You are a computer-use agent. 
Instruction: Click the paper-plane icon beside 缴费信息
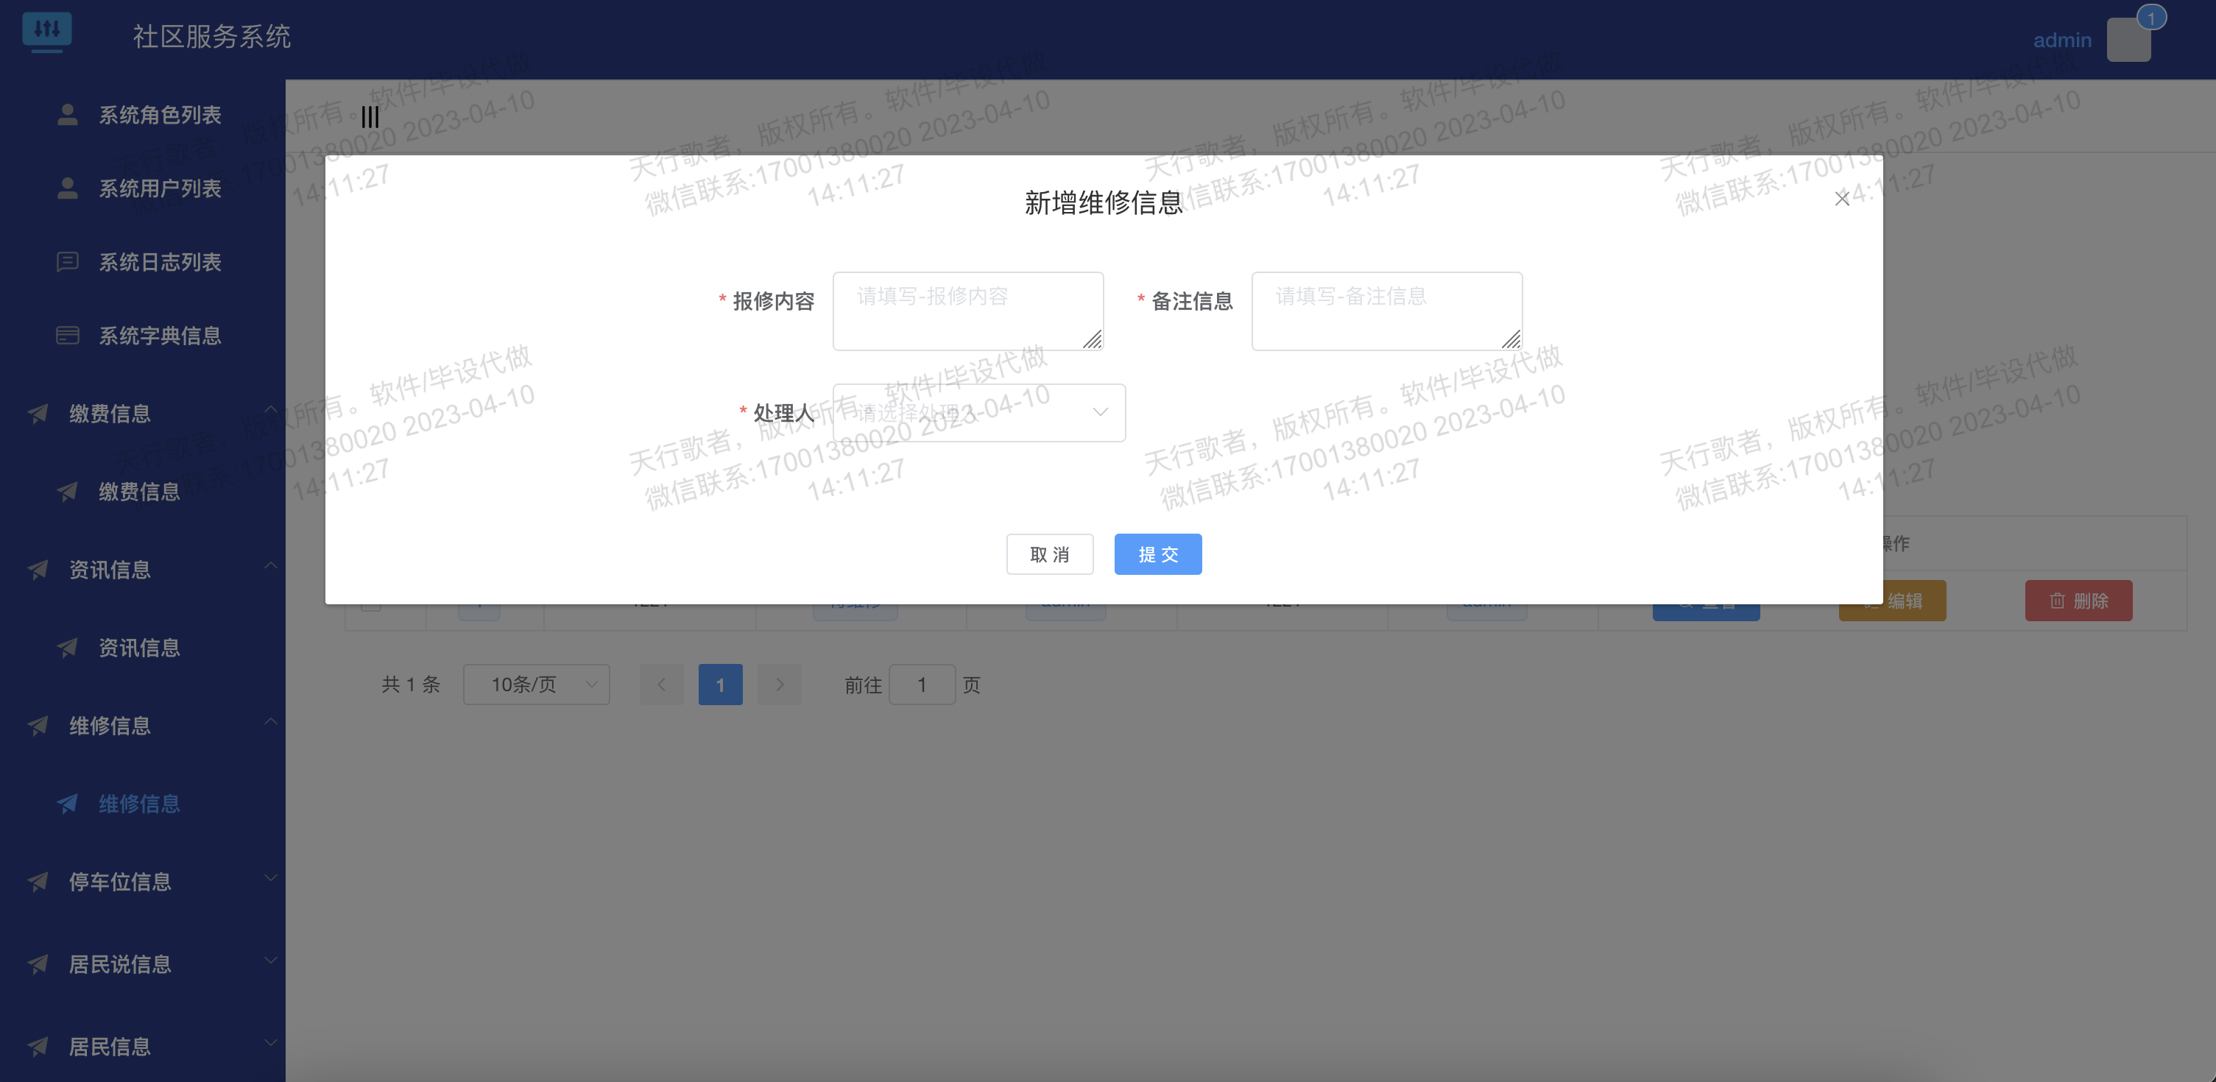click(x=38, y=414)
